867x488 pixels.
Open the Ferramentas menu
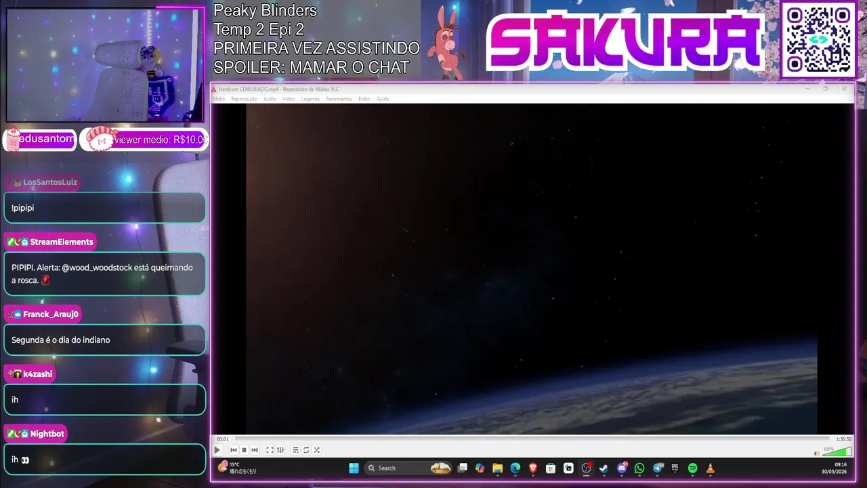(x=339, y=99)
